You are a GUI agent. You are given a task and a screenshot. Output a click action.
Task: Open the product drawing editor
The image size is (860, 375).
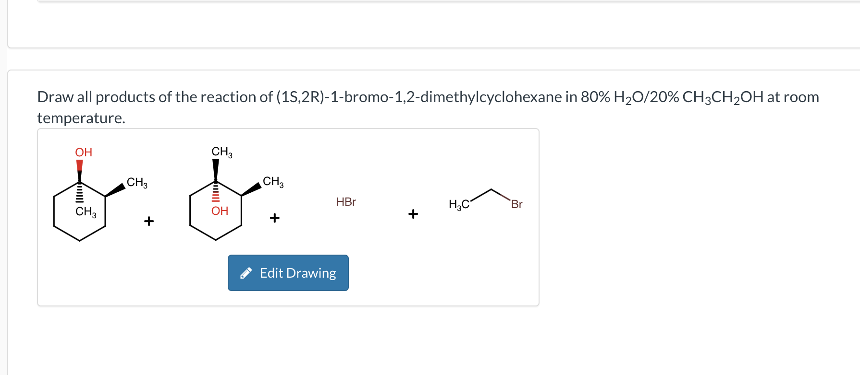(288, 272)
